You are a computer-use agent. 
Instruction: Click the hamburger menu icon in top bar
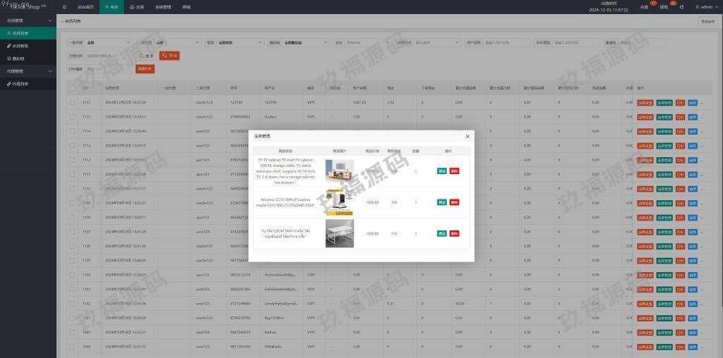(65, 6)
